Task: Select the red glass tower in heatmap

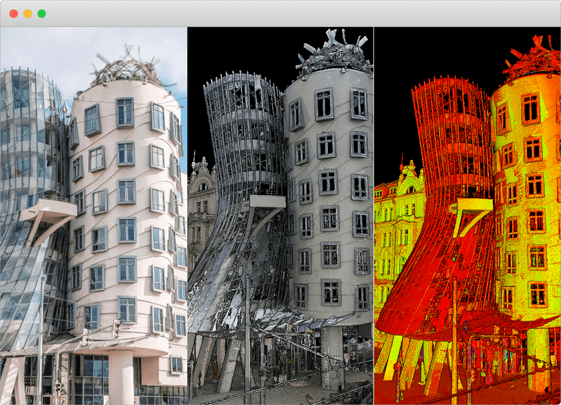Action: (x=452, y=140)
